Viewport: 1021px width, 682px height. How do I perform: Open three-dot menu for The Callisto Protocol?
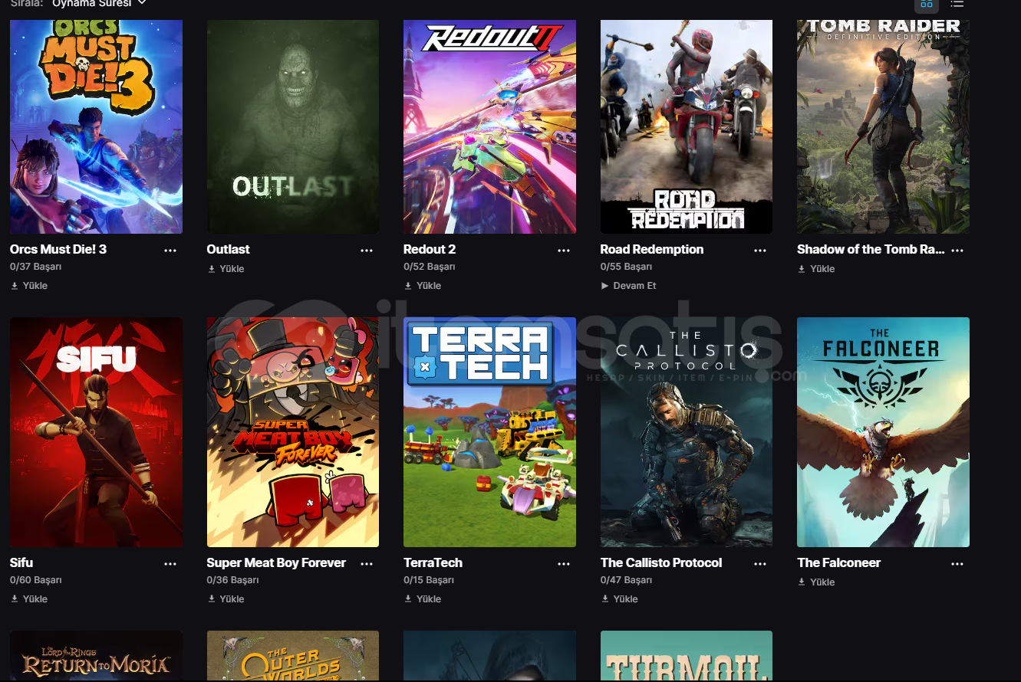[760, 564]
